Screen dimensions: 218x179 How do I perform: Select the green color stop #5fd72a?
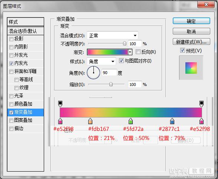coord(131,121)
